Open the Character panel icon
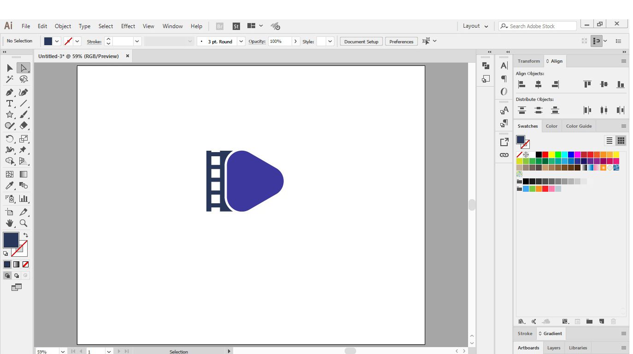The height and width of the screenshot is (354, 633). (x=504, y=66)
